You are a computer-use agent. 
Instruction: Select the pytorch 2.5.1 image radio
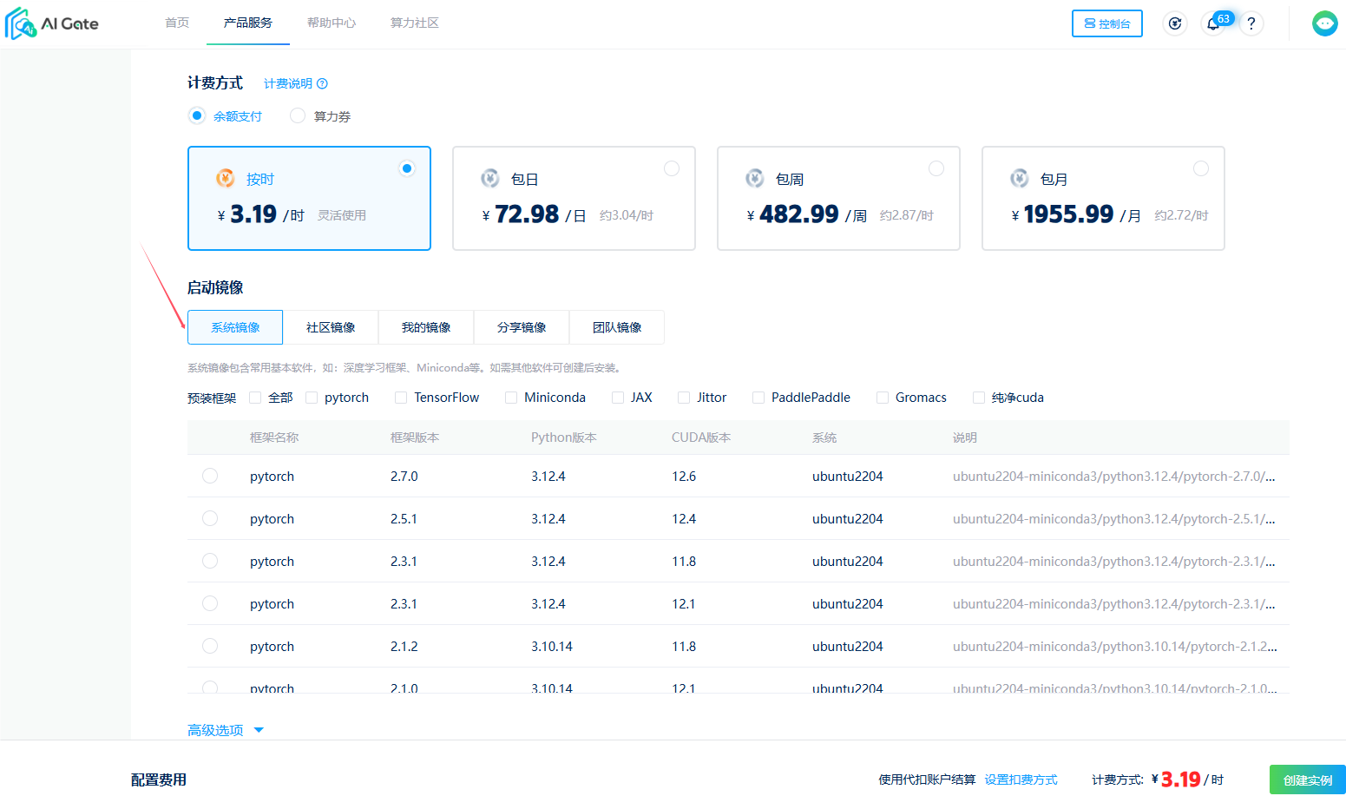[x=210, y=518]
